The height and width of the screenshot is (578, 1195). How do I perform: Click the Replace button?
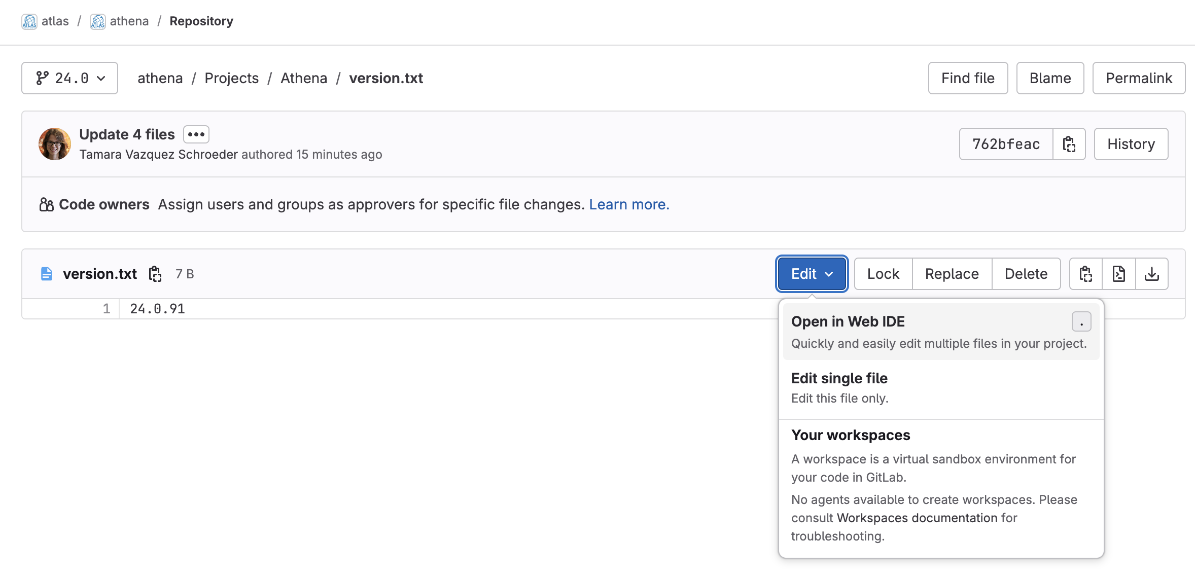(952, 274)
